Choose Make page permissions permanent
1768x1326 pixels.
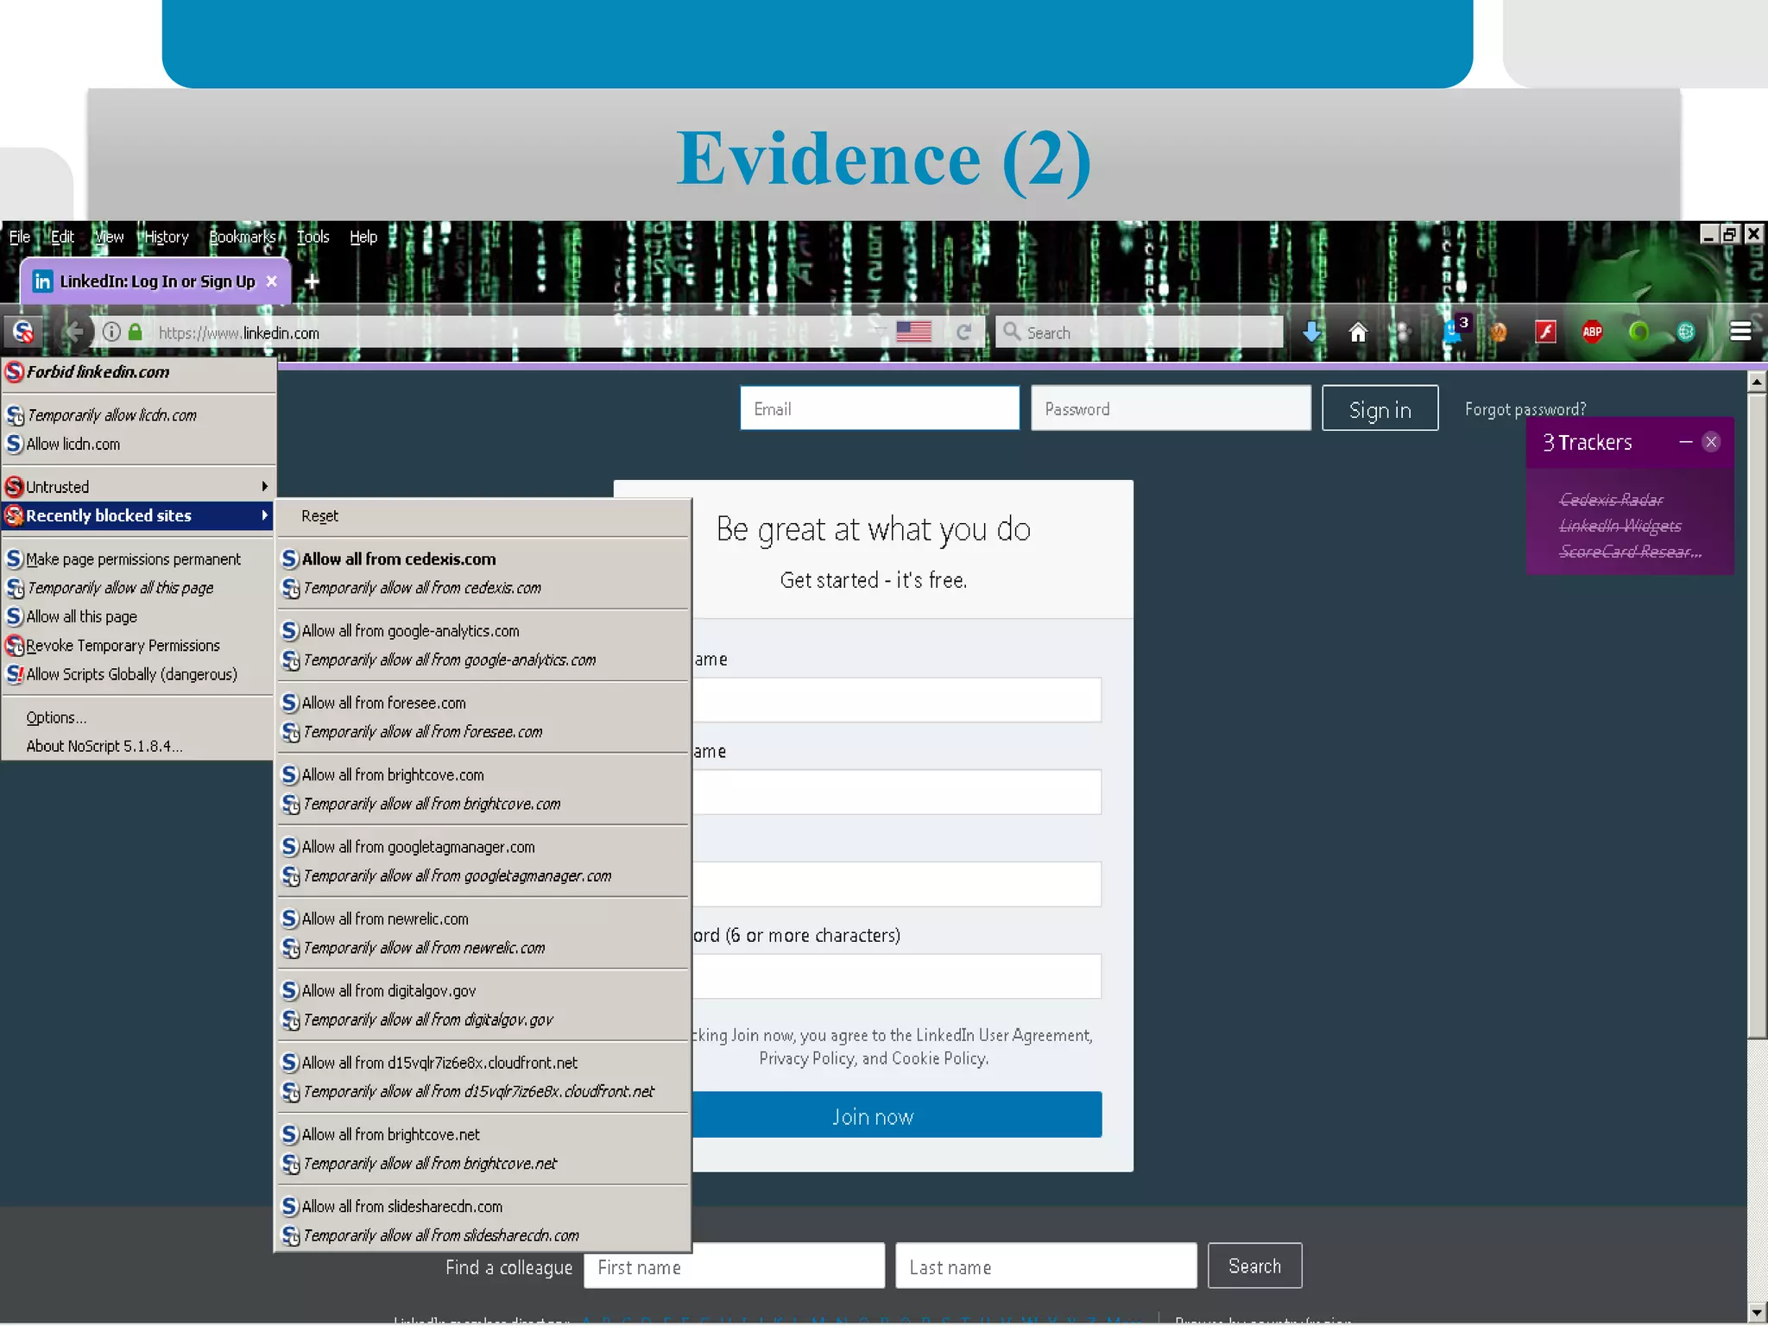[x=138, y=559]
